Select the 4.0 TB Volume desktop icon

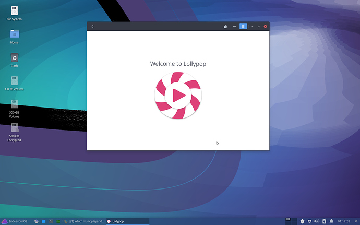click(x=14, y=84)
